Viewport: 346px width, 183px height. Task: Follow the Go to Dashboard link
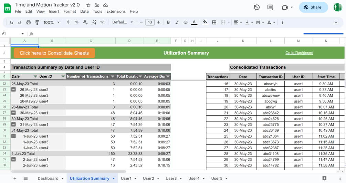[299, 53]
